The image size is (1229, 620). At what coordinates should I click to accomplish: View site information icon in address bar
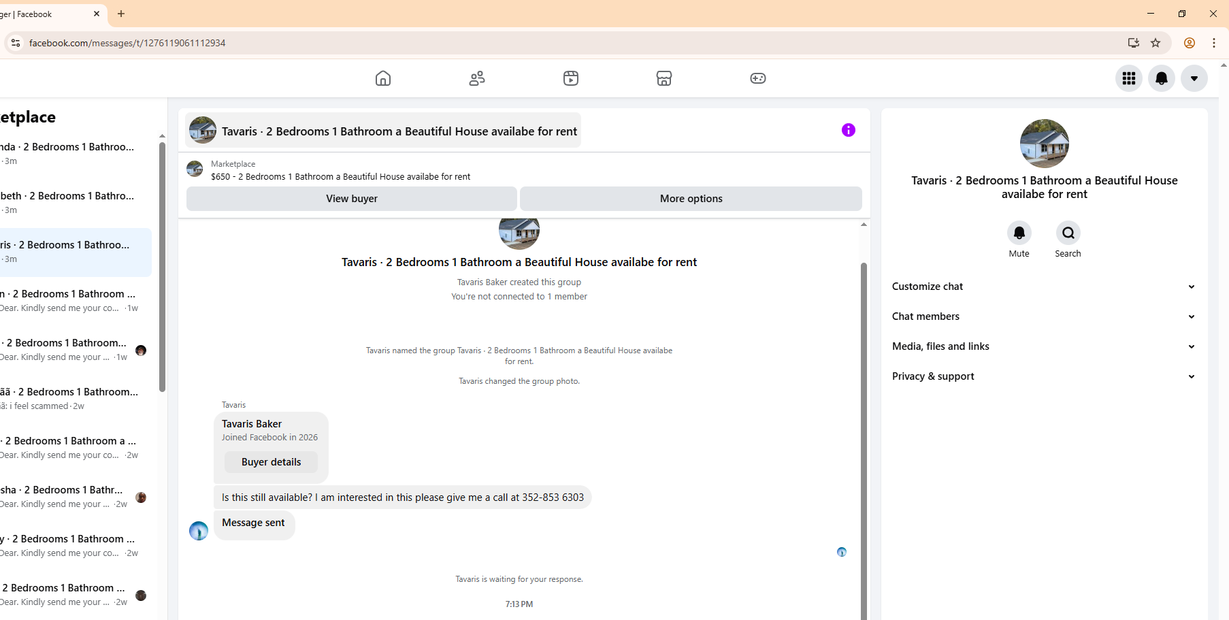[x=15, y=43]
